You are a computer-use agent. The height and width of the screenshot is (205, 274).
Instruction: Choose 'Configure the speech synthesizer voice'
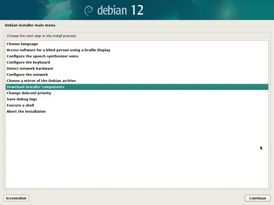(137, 56)
